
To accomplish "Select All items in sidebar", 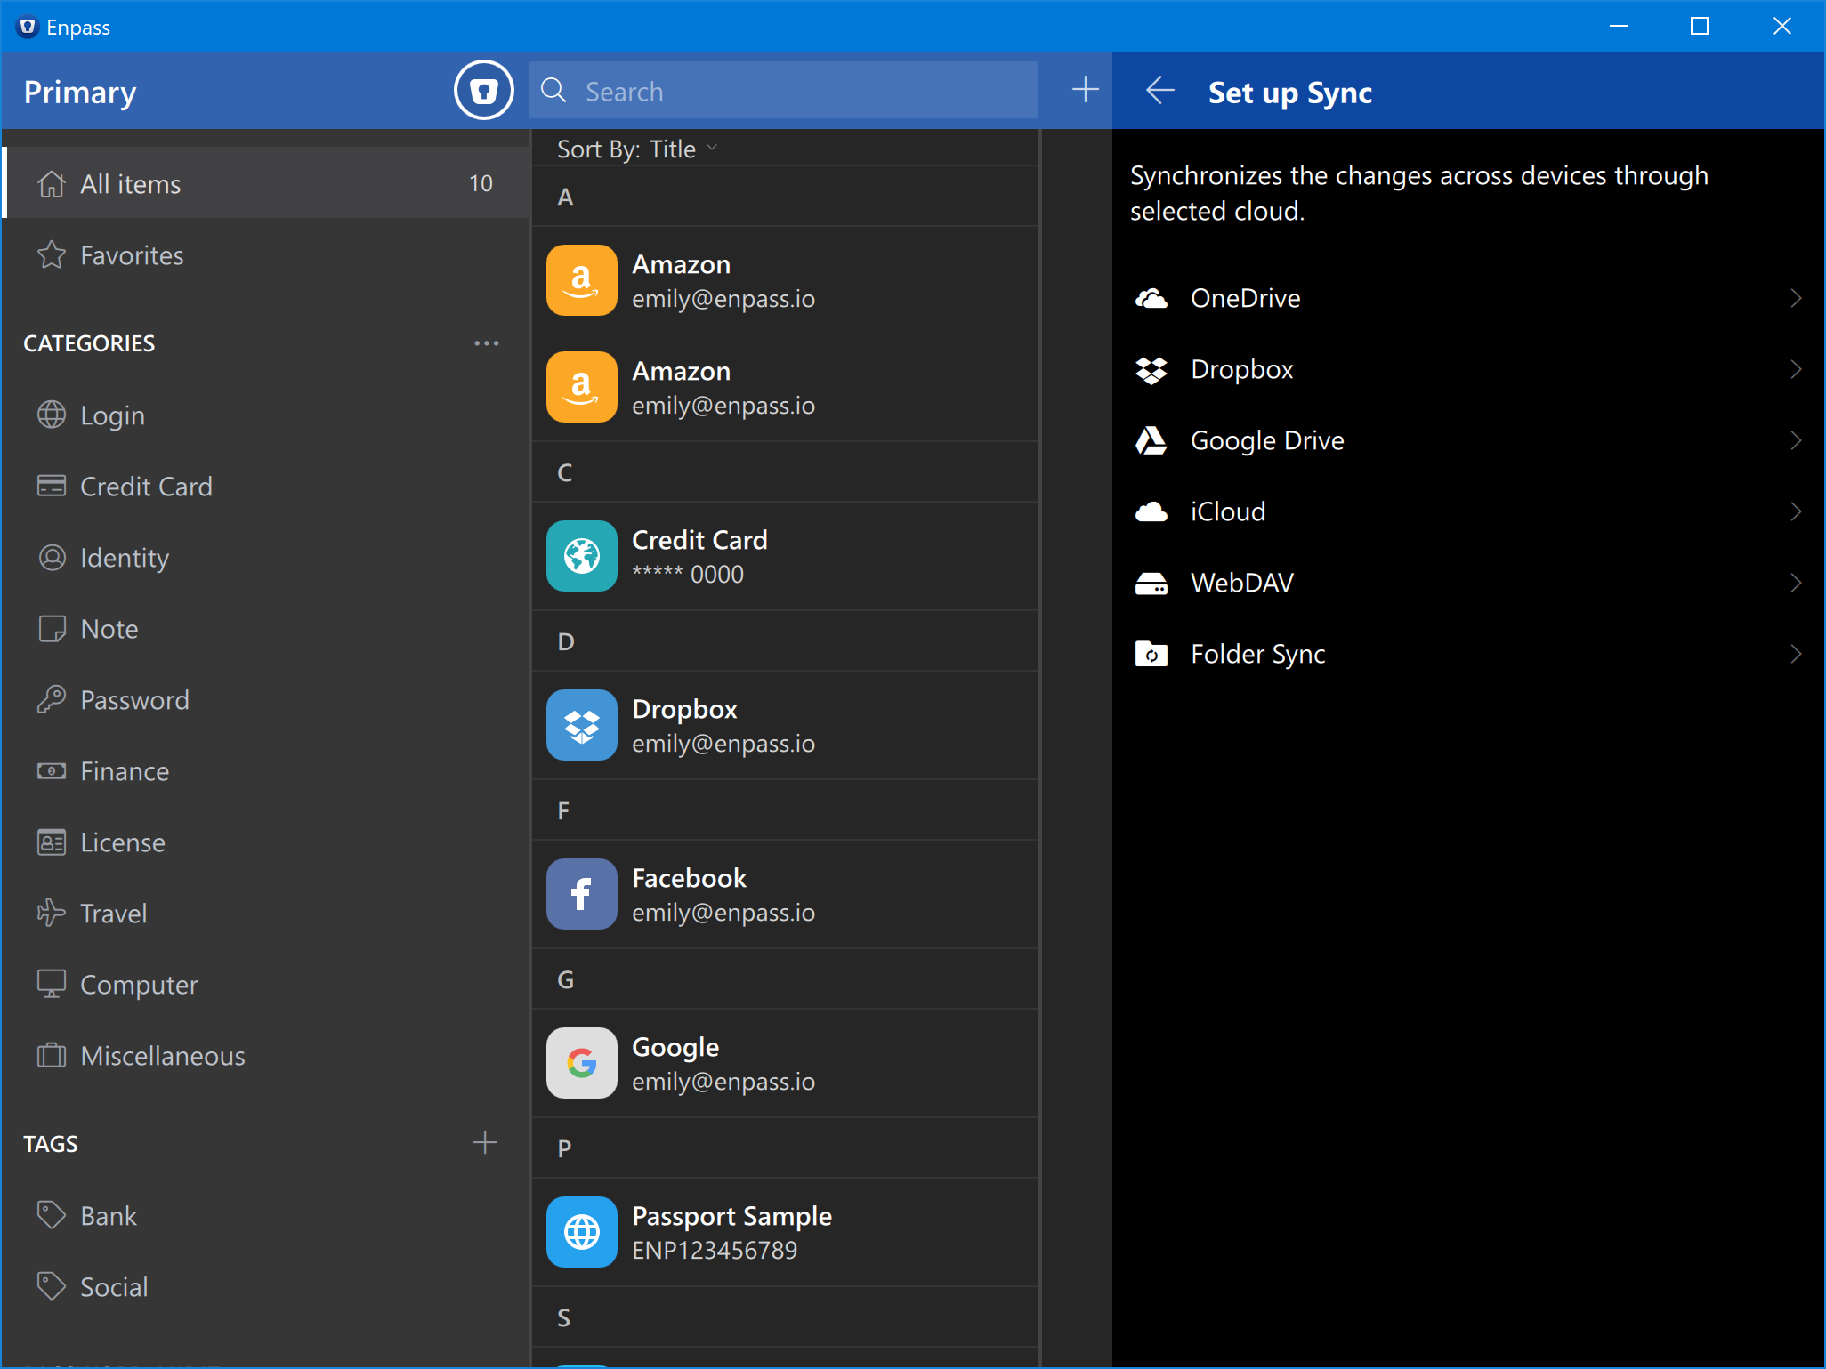I will [266, 183].
